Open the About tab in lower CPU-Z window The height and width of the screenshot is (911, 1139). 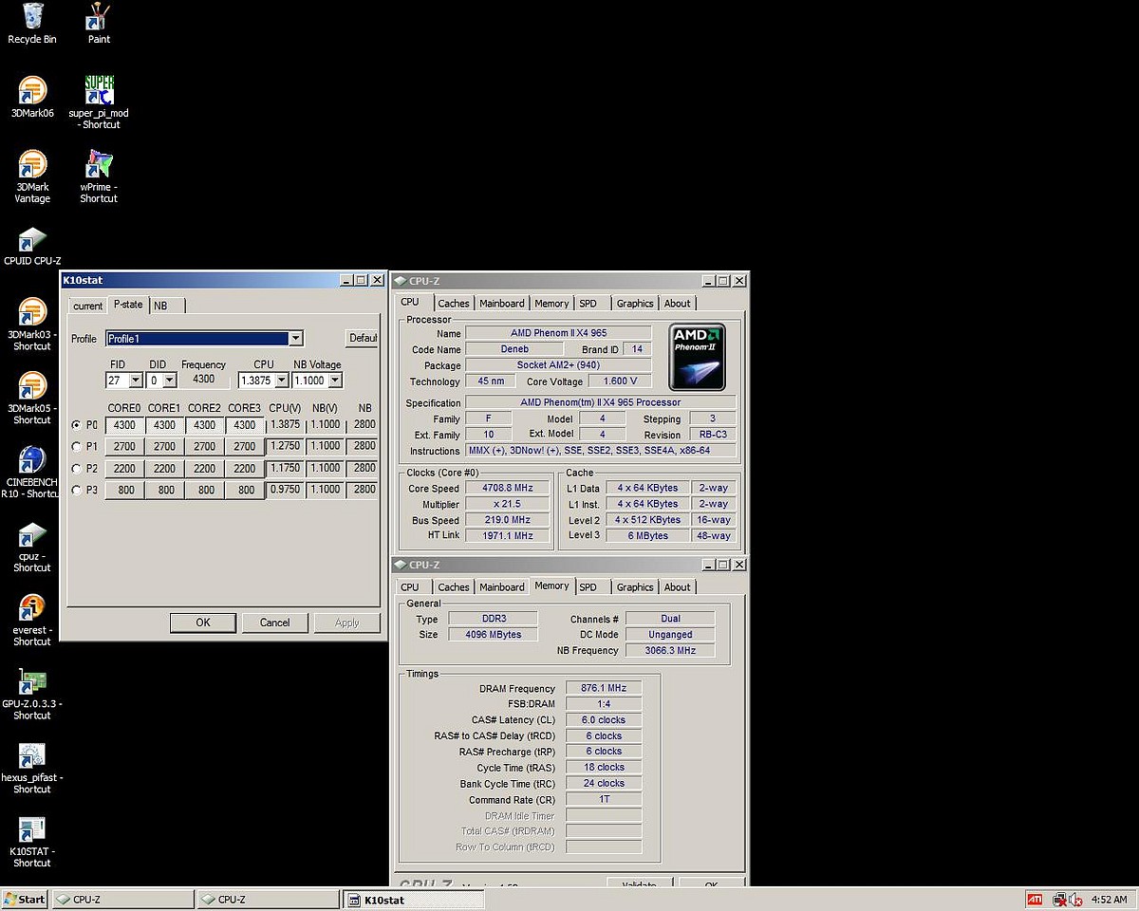[678, 587]
